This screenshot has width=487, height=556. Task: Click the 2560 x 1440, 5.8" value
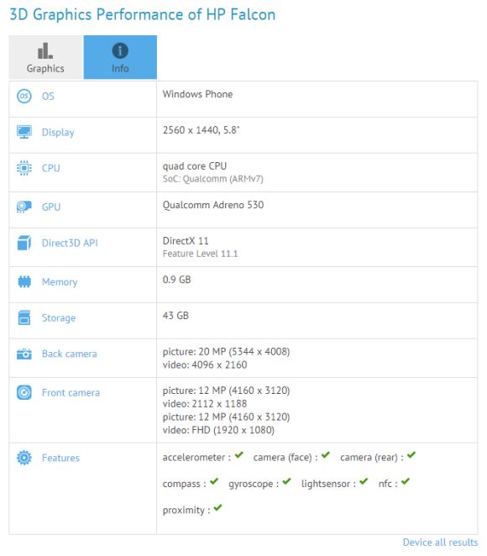[x=202, y=130]
